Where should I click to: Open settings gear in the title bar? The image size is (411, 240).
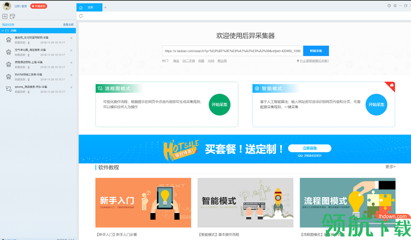tap(395, 6)
